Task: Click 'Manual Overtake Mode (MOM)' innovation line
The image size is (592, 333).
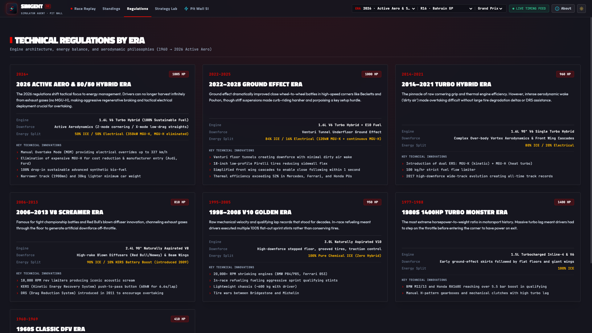Action: click(x=94, y=152)
